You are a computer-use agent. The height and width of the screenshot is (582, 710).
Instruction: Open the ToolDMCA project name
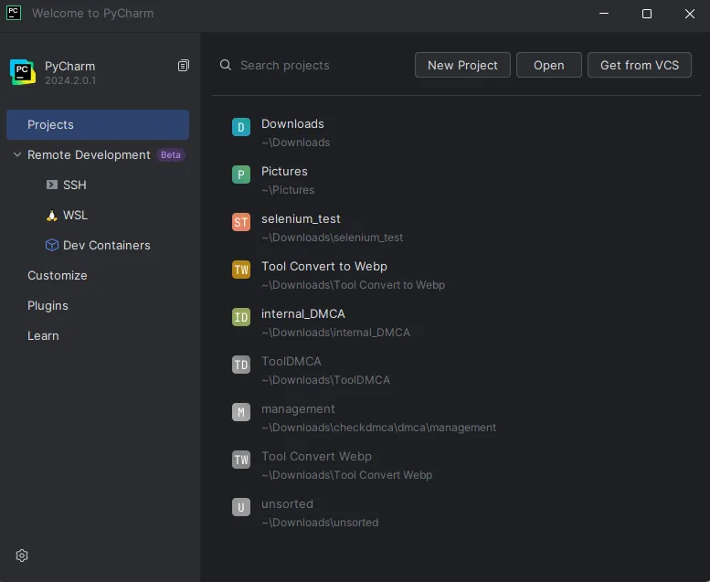291,362
